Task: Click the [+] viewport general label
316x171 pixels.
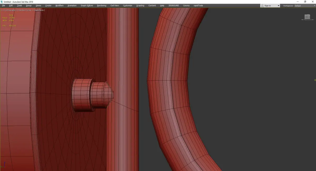Action: (2, 10)
